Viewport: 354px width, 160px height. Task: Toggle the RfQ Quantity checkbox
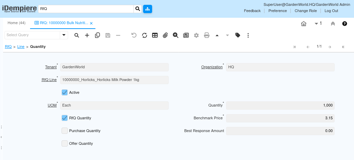click(x=65, y=118)
